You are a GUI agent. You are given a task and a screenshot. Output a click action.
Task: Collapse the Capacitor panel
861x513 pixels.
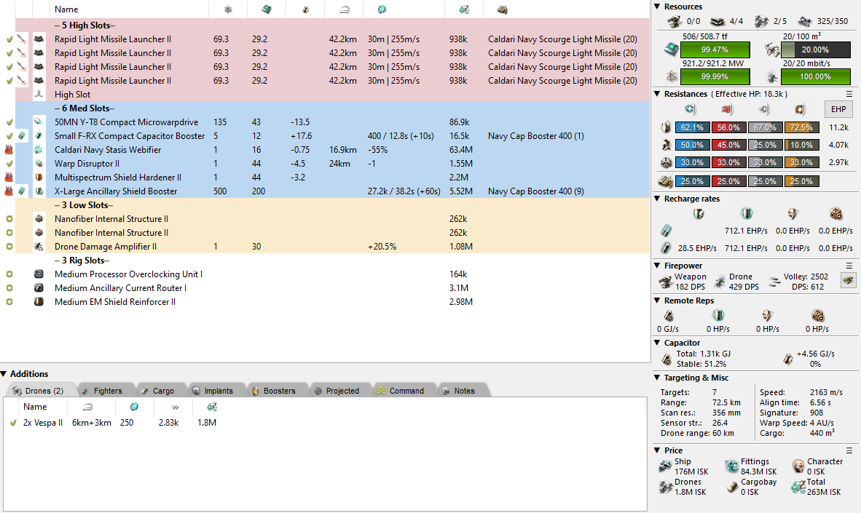tap(657, 343)
